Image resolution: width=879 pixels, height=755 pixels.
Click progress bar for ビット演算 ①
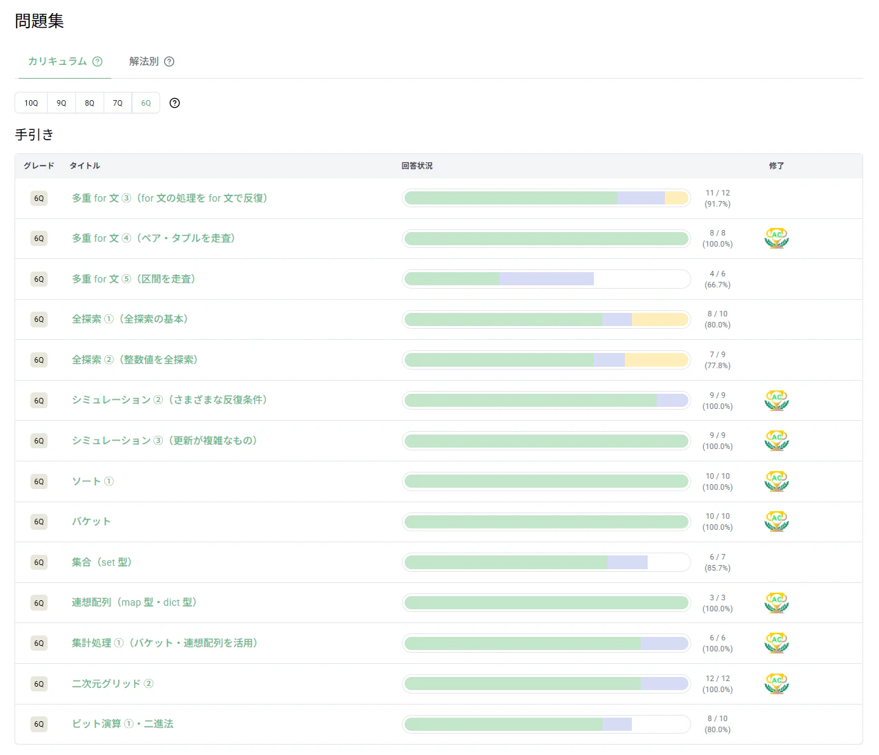tap(546, 724)
